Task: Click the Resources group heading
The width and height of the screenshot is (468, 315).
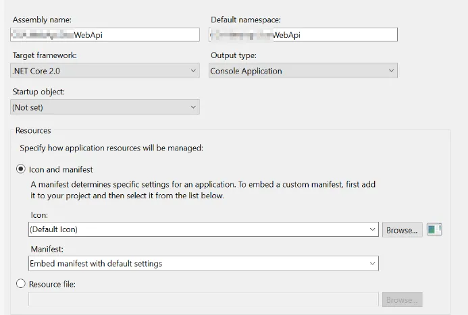Action: (33, 130)
